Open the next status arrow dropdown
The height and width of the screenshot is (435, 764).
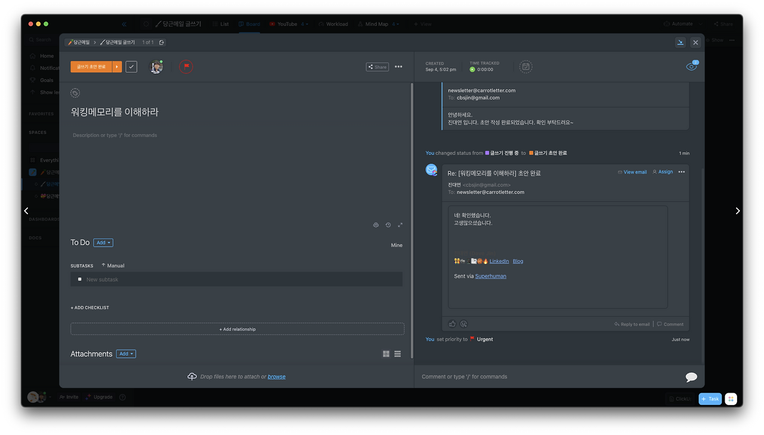coord(117,67)
